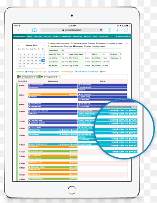Image resolution: width=157 pixels, height=203 pixels.
Task: Tap the Wi-Fi status icon
Action: (x=20, y=26)
